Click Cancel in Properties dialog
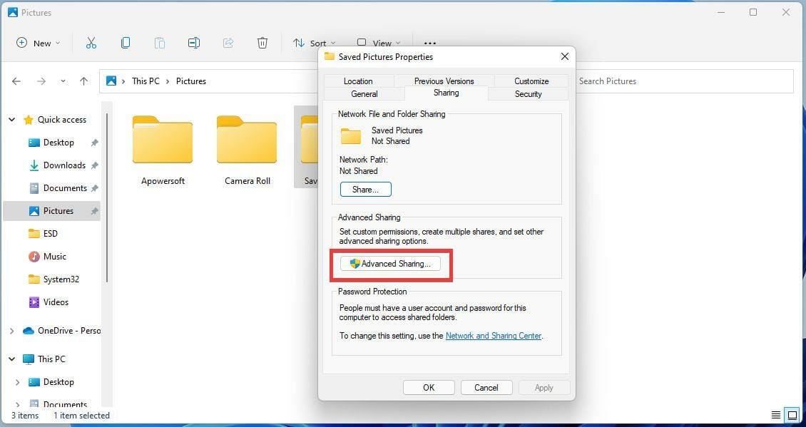 pyautogui.click(x=486, y=388)
